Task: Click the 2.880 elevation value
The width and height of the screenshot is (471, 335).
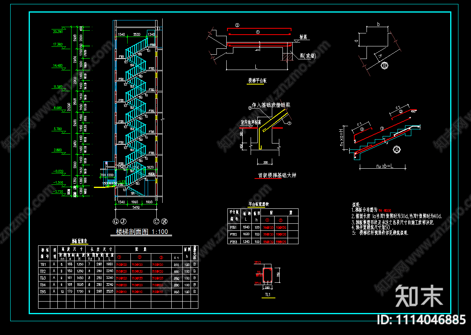Action: 58,150
